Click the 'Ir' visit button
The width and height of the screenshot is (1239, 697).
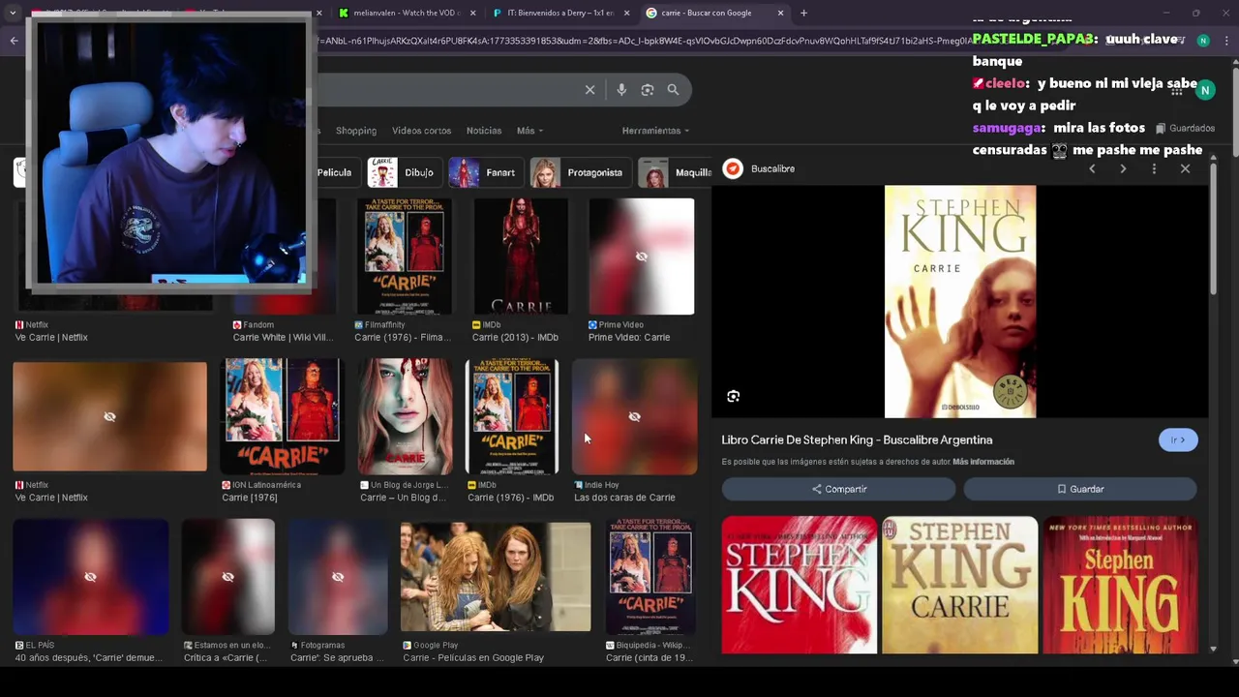pyautogui.click(x=1178, y=439)
